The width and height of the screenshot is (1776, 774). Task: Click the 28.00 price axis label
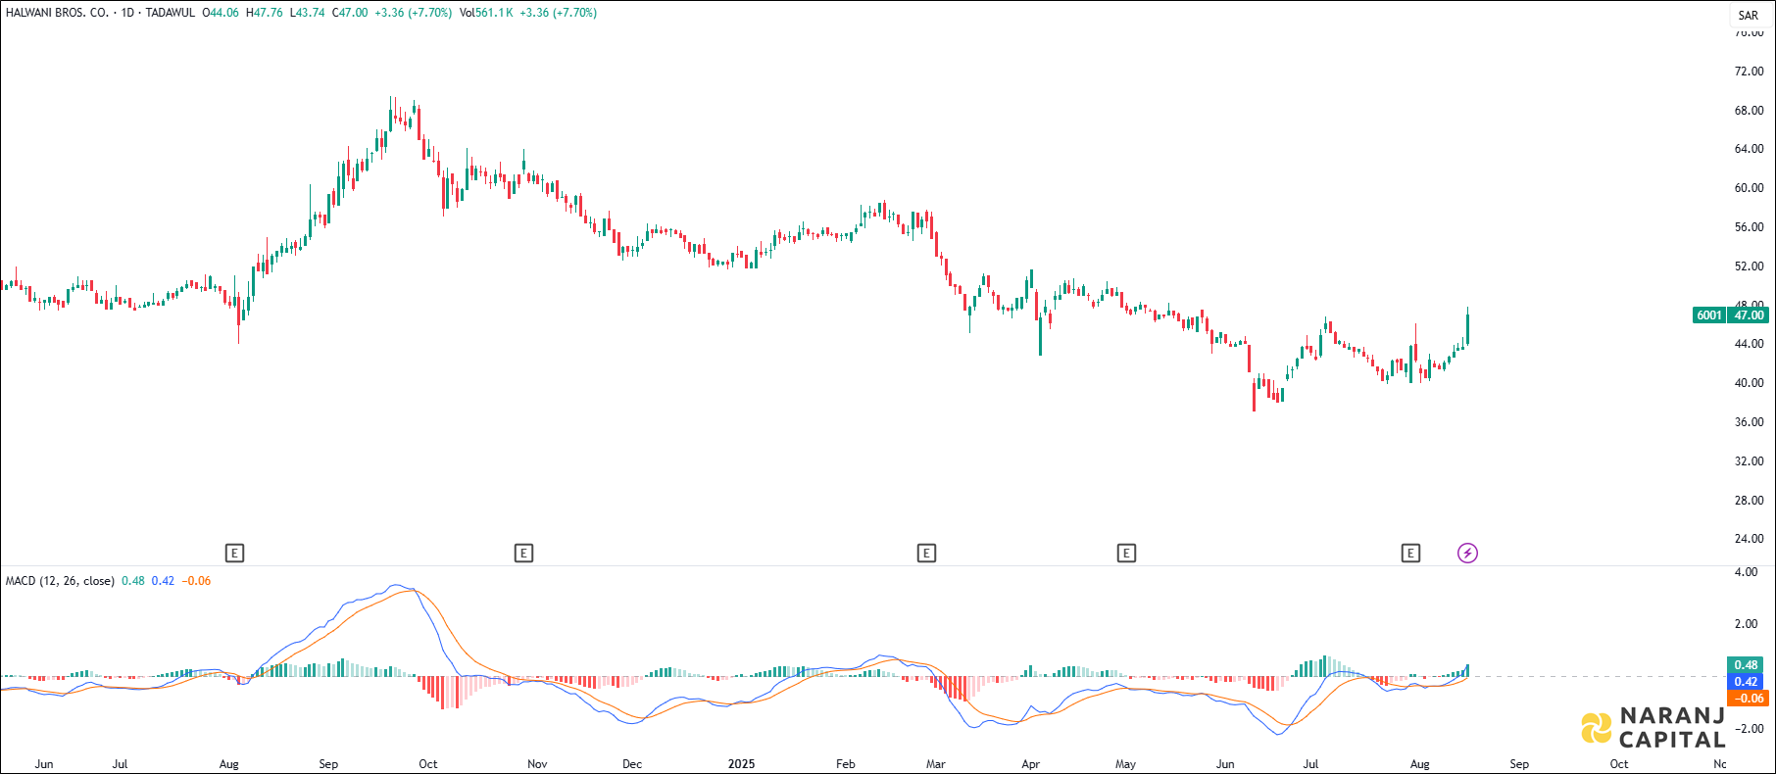[x=1749, y=501]
